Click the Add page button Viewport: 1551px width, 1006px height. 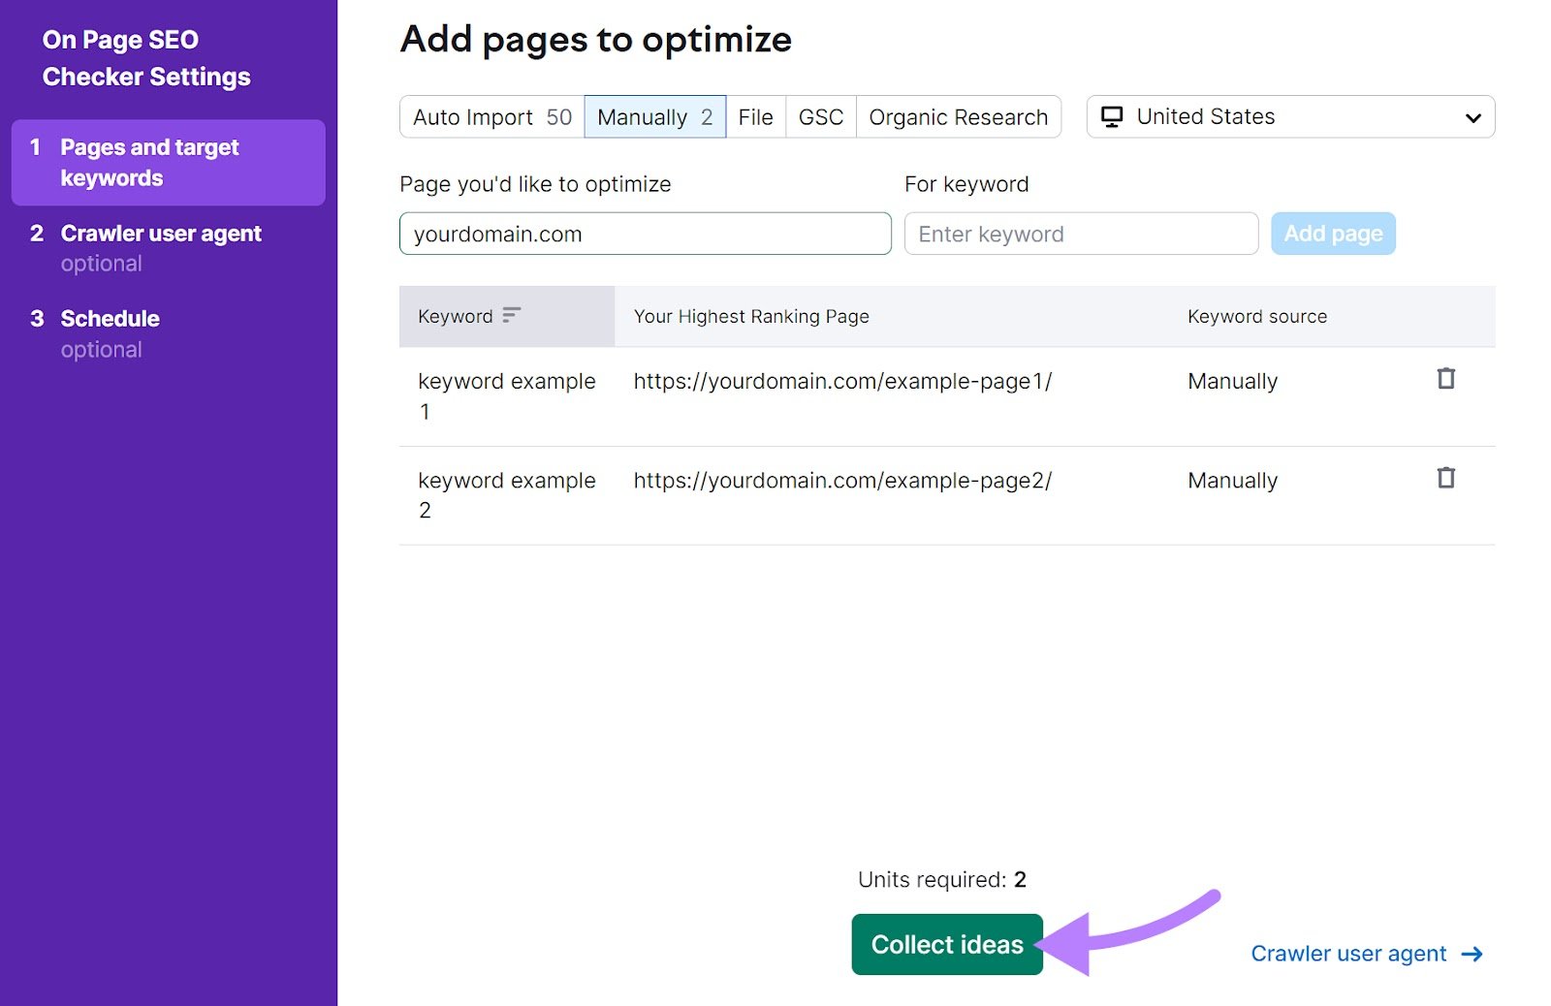[x=1333, y=233]
